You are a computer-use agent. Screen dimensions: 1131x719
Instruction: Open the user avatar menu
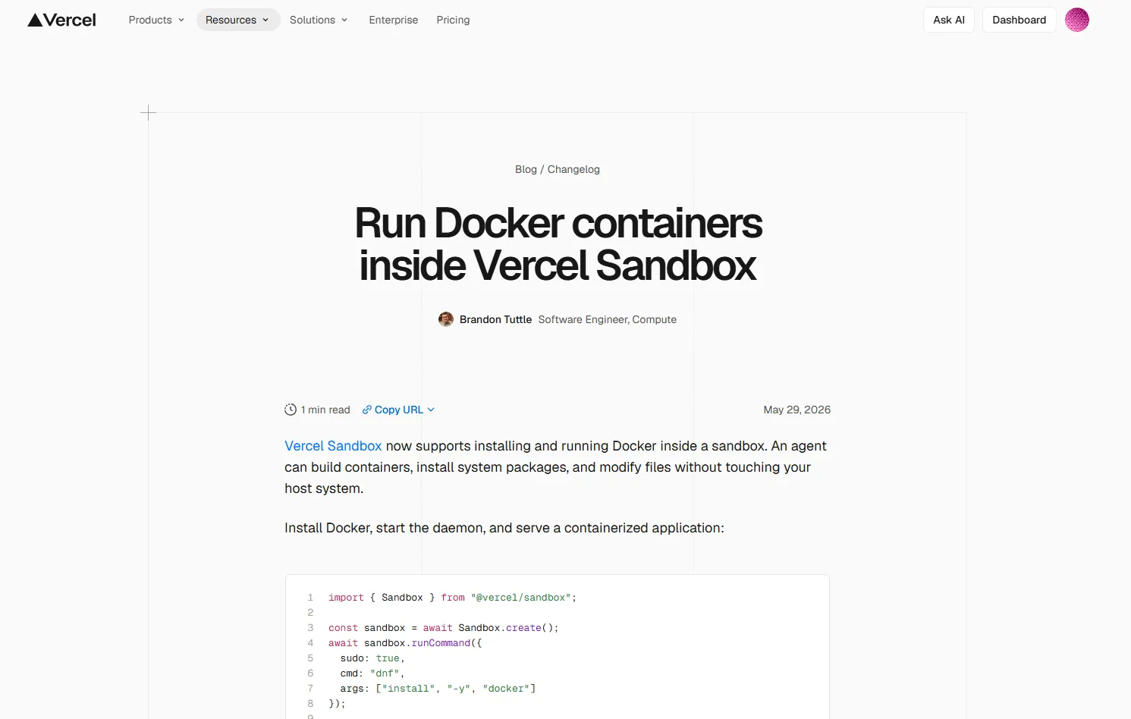pos(1076,20)
